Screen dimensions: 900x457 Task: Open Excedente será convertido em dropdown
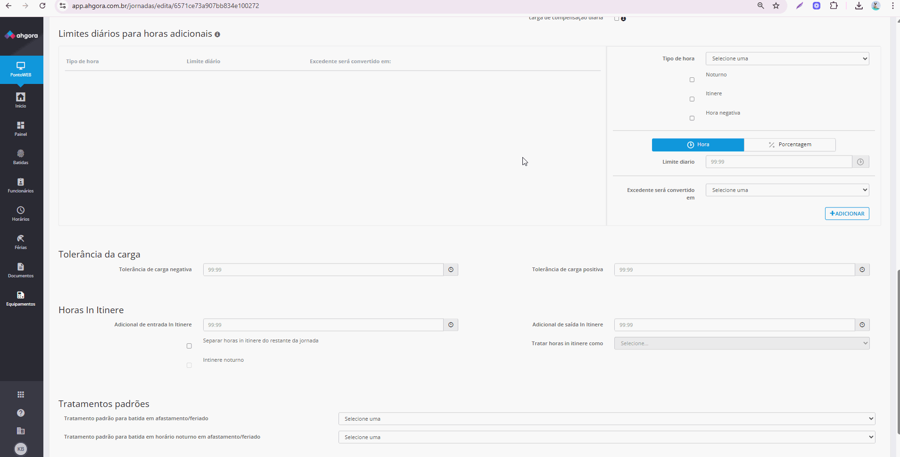[787, 190]
